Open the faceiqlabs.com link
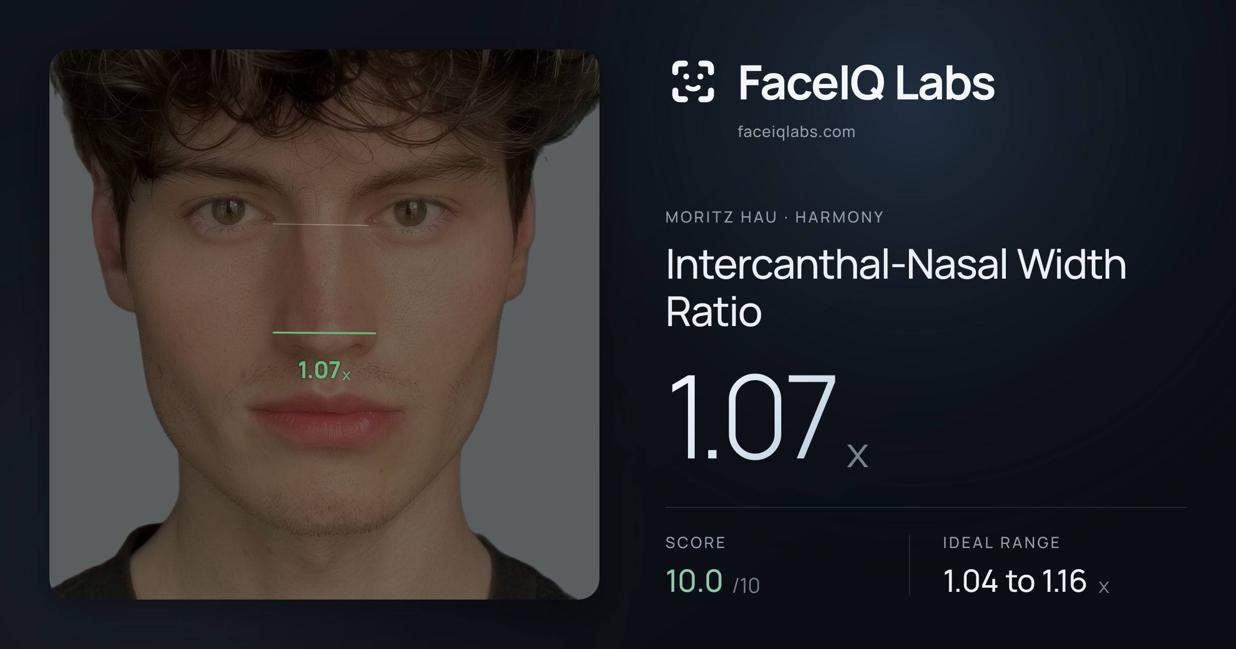 [796, 132]
